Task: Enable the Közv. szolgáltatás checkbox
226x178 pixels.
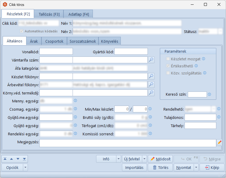Action: pos(168,73)
